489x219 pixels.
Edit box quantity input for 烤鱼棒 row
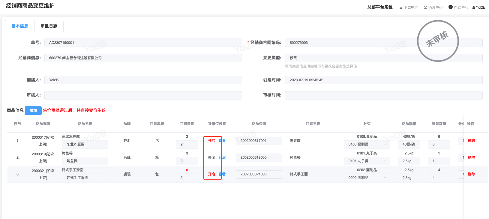pyautogui.click(x=439, y=161)
